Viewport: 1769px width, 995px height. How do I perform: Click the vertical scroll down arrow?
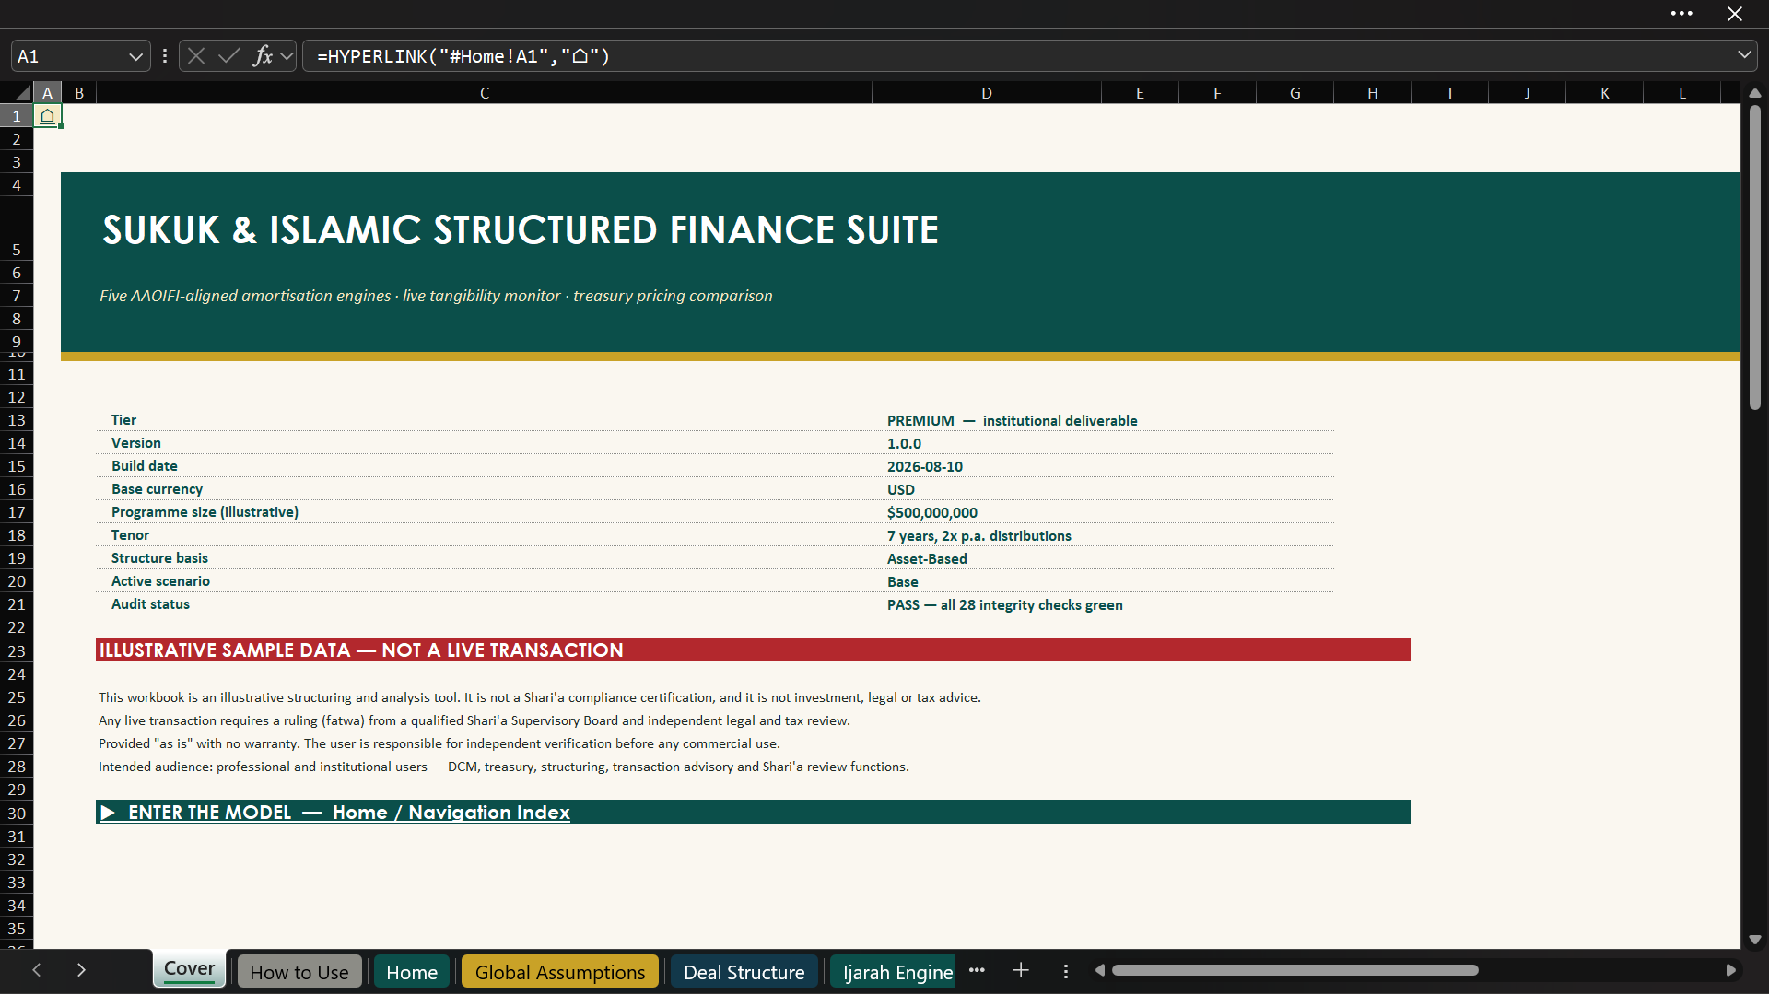point(1755,941)
